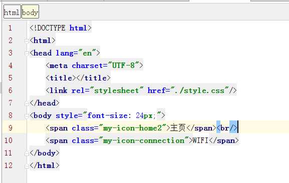Collapse the body tag fold marker on line 8
This screenshot has width=289, height=183.
coord(27,116)
